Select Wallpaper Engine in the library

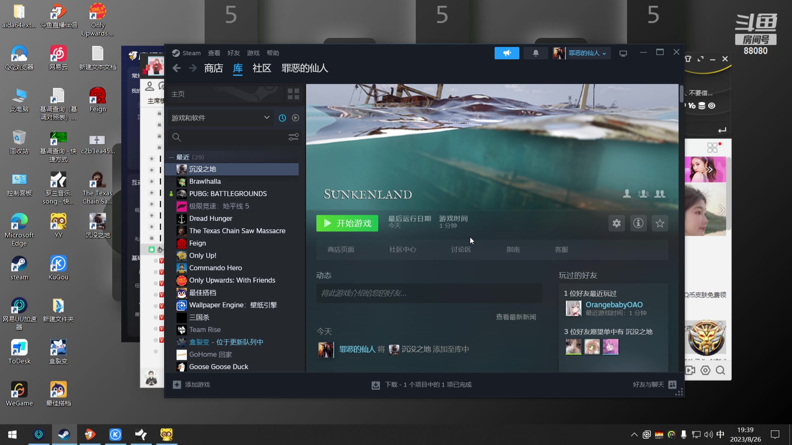(x=231, y=305)
